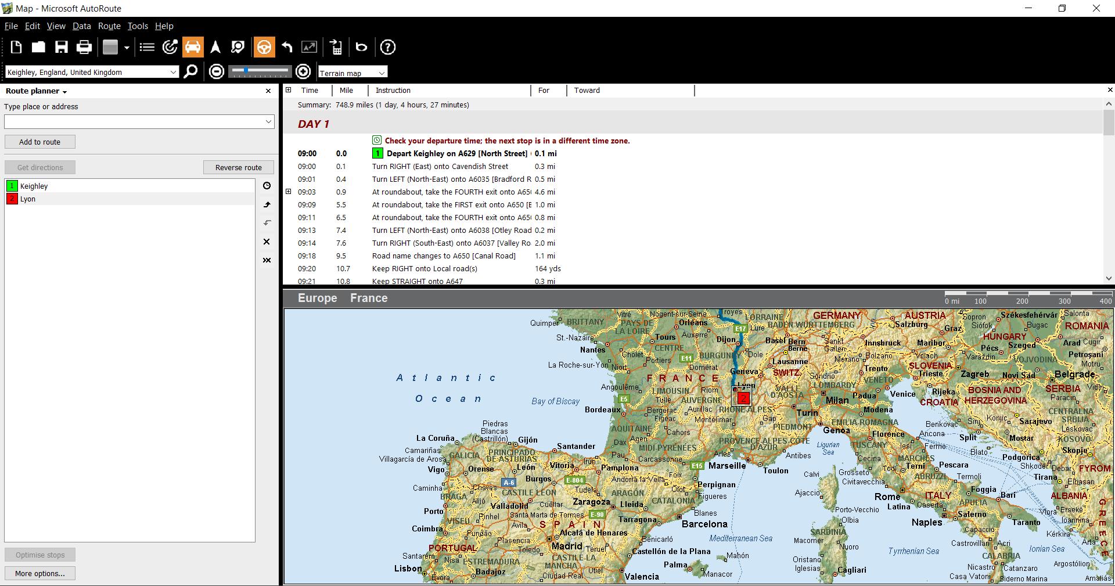1115x586 pixels.
Task: Click the stop schedule clock icon
Action: (x=267, y=186)
